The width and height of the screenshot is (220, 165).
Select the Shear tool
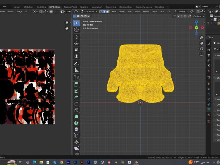coord(77,148)
